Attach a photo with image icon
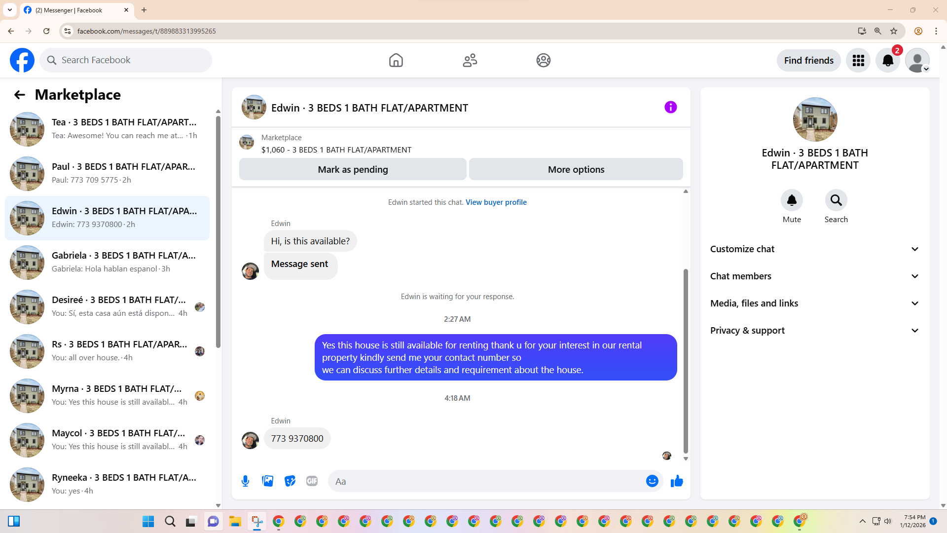The height and width of the screenshot is (533, 947). tap(267, 481)
